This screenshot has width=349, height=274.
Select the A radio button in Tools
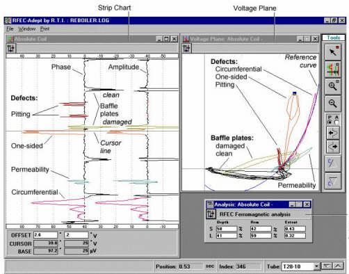(x=336, y=122)
